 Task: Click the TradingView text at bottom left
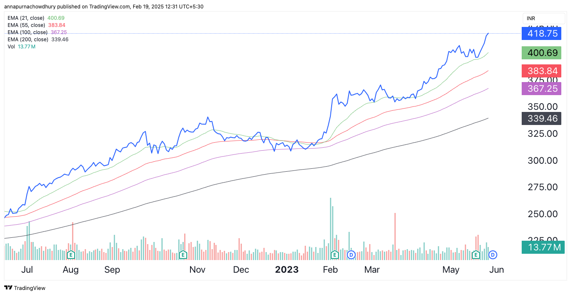(29, 288)
